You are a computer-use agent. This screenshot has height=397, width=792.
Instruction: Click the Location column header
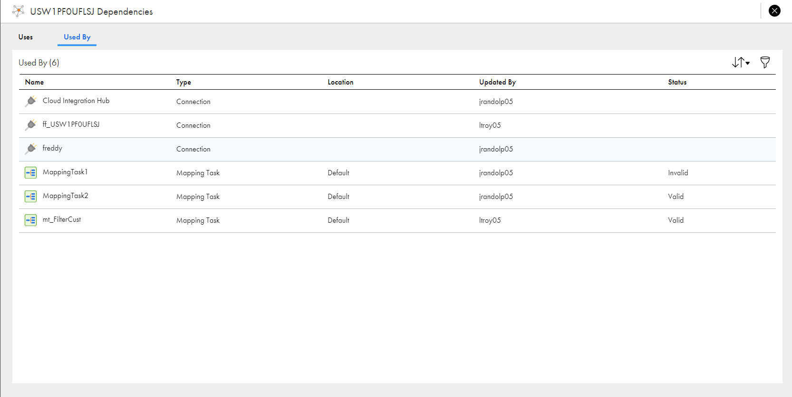tap(340, 82)
